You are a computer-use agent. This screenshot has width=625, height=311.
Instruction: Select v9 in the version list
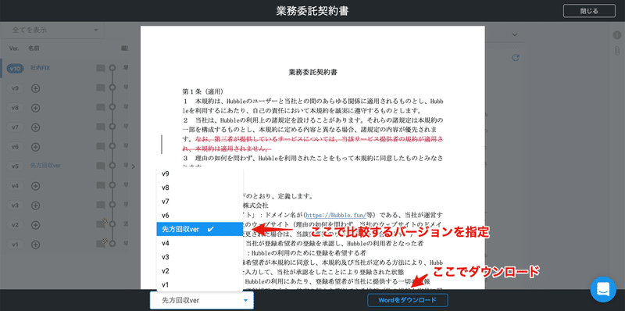[200, 173]
